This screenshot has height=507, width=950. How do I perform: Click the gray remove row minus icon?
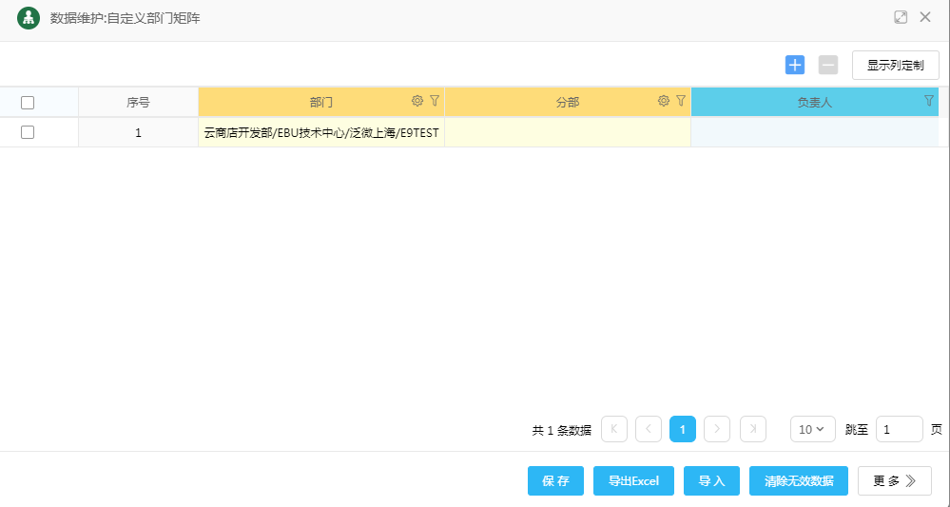click(828, 65)
